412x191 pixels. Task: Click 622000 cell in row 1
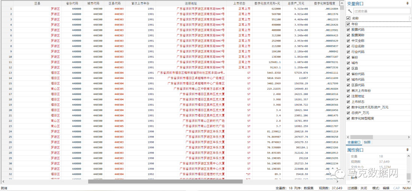(x=267, y=9)
